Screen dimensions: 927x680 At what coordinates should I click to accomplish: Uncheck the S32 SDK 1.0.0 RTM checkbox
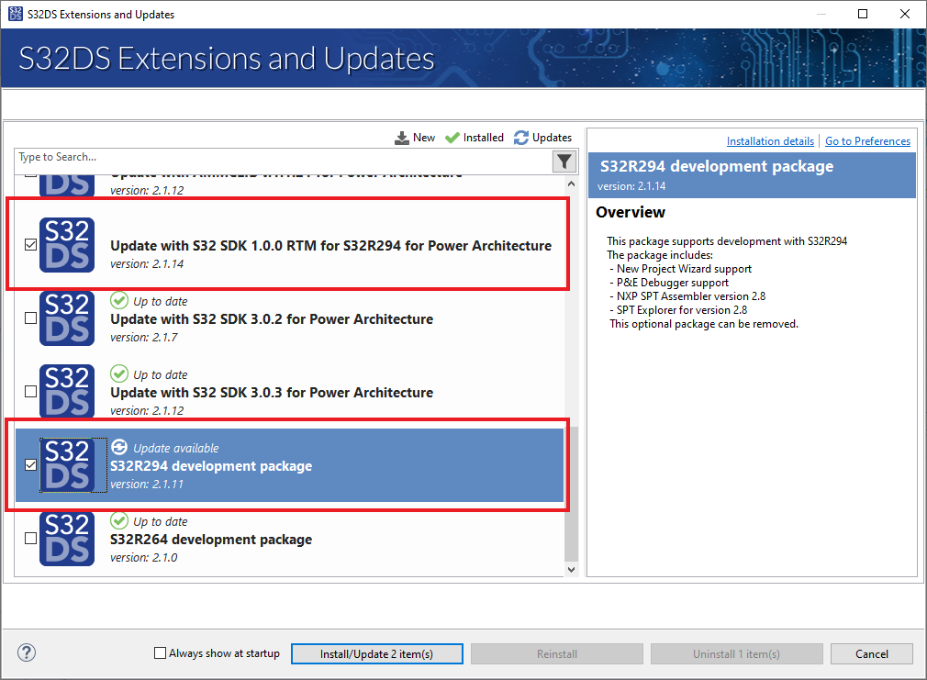30,245
